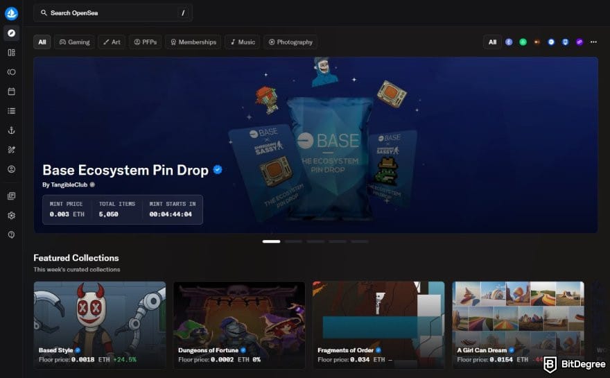610x378 pixels.
Task: Click Dungeons of Fortune floor price 0.0002
Action: tap(222, 359)
